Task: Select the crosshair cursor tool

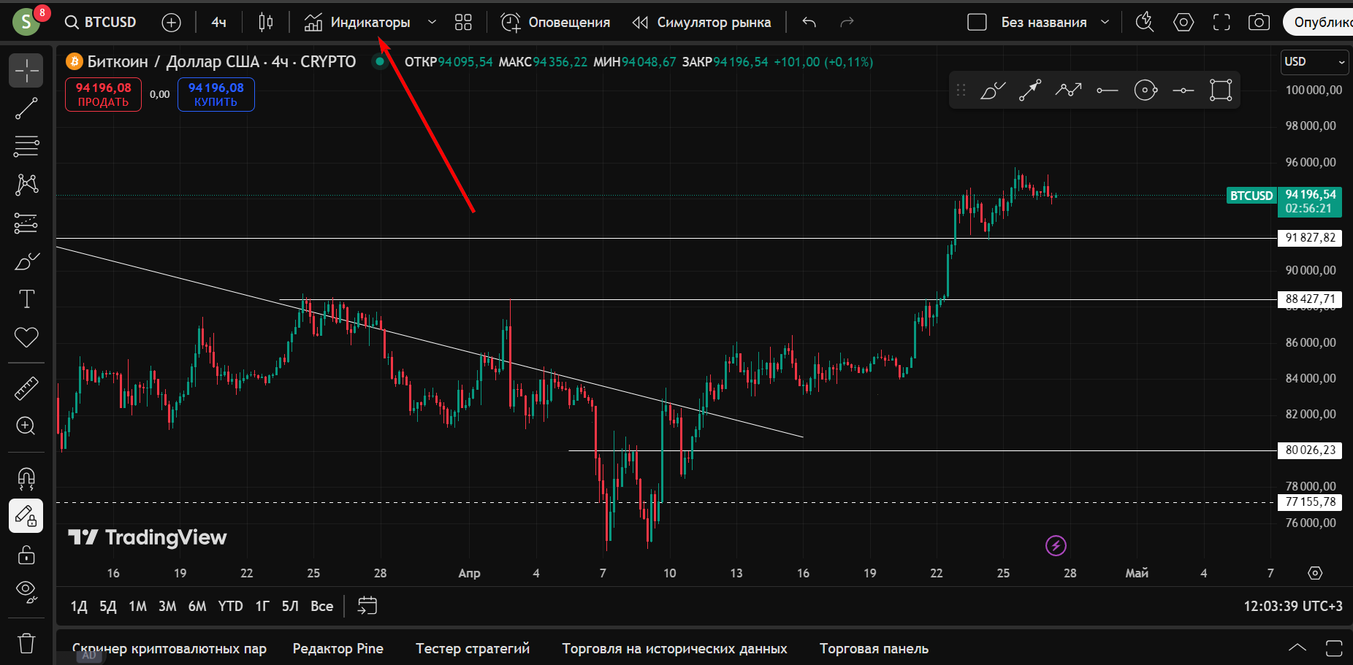Action: (x=26, y=71)
